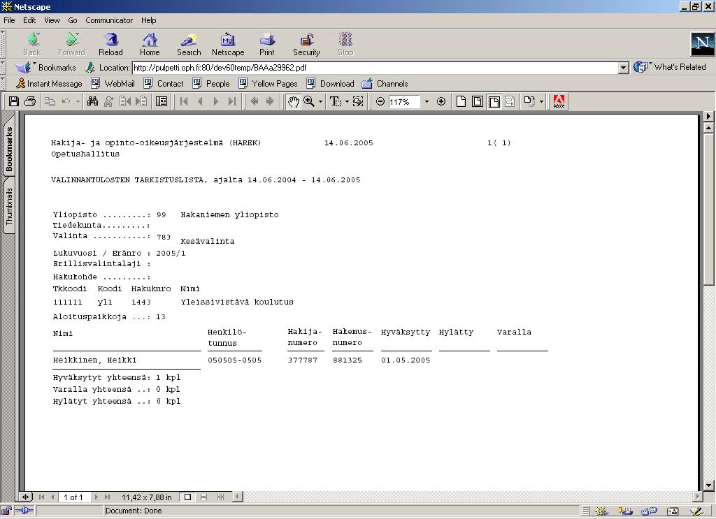Open zoom tool options dropdown arrow
This screenshot has height=519, width=716.
(320, 101)
